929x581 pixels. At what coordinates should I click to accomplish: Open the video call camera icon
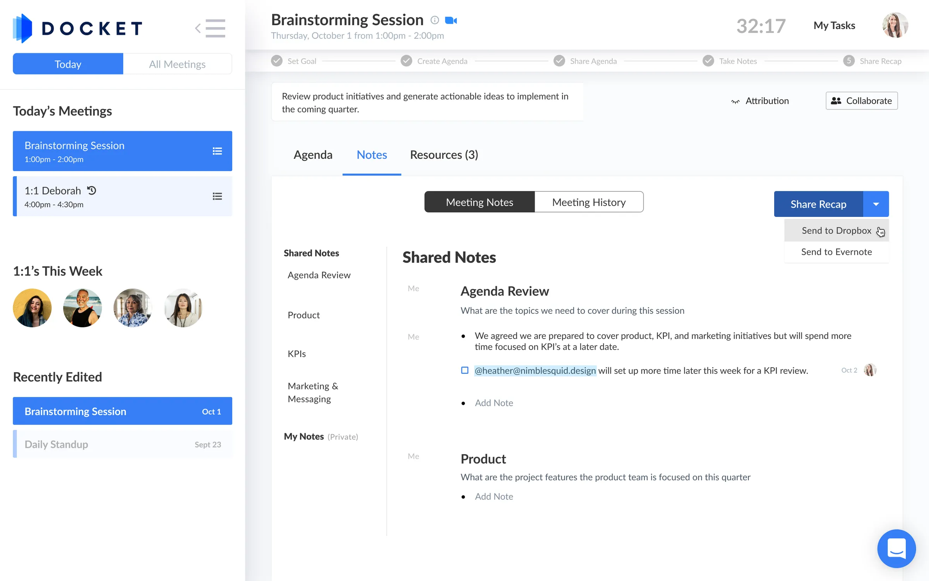(x=450, y=20)
